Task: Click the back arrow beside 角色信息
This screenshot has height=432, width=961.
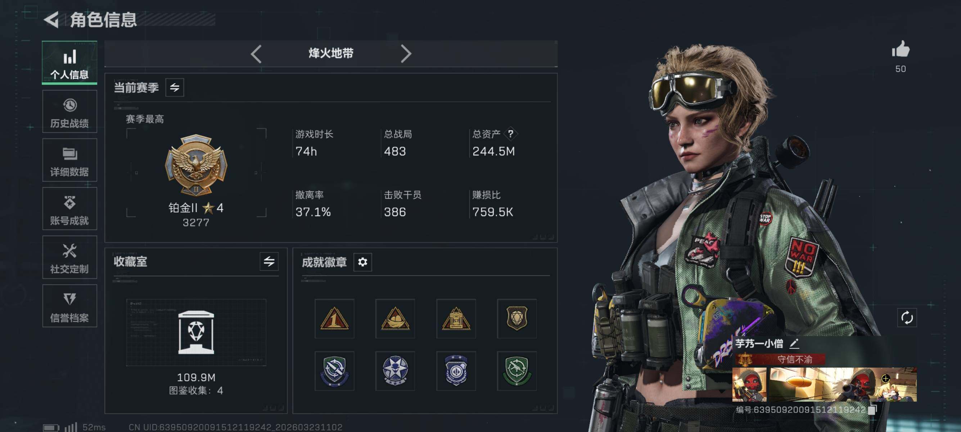Action: 51,20
